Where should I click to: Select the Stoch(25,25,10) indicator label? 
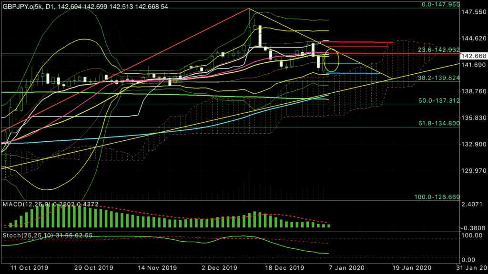[x=47, y=235]
